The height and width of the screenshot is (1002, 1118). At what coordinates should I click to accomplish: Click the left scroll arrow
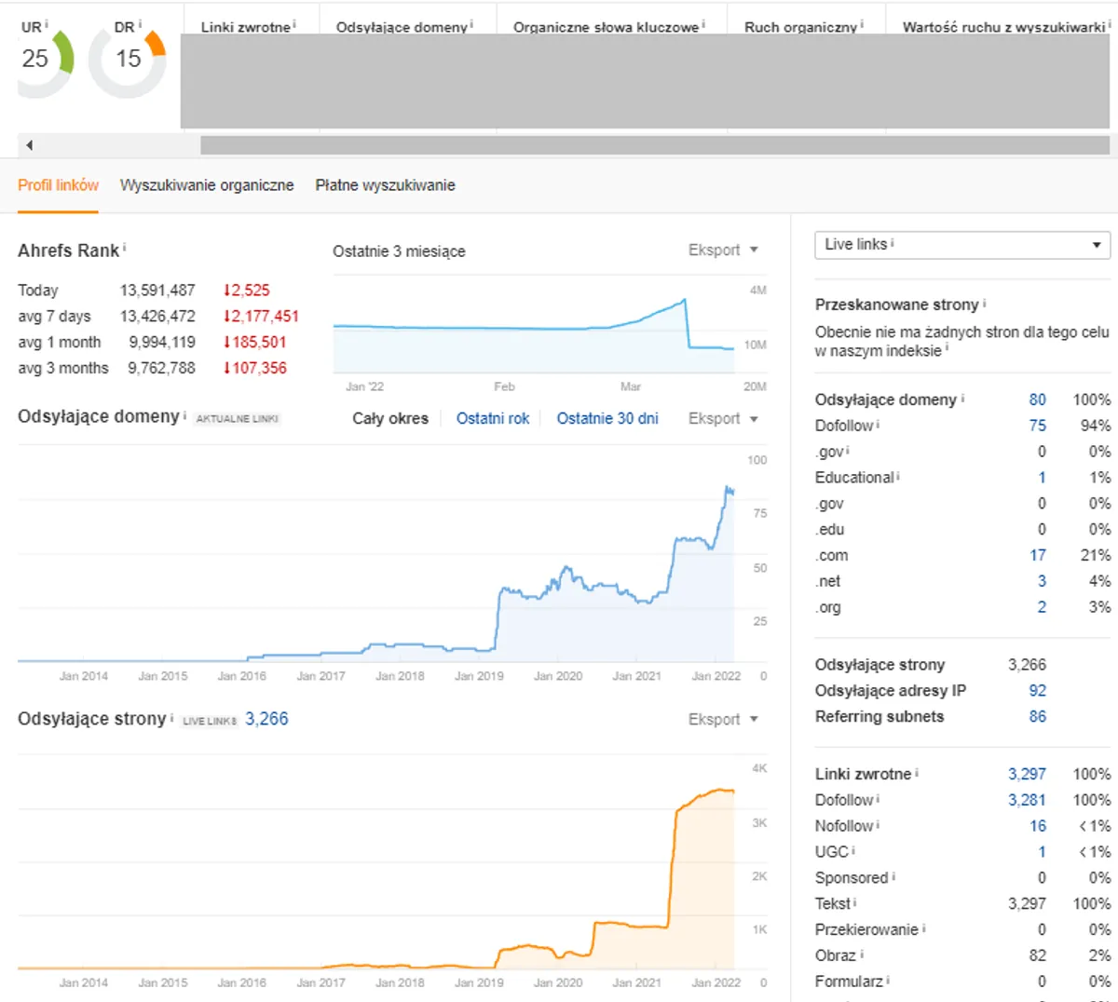click(30, 145)
